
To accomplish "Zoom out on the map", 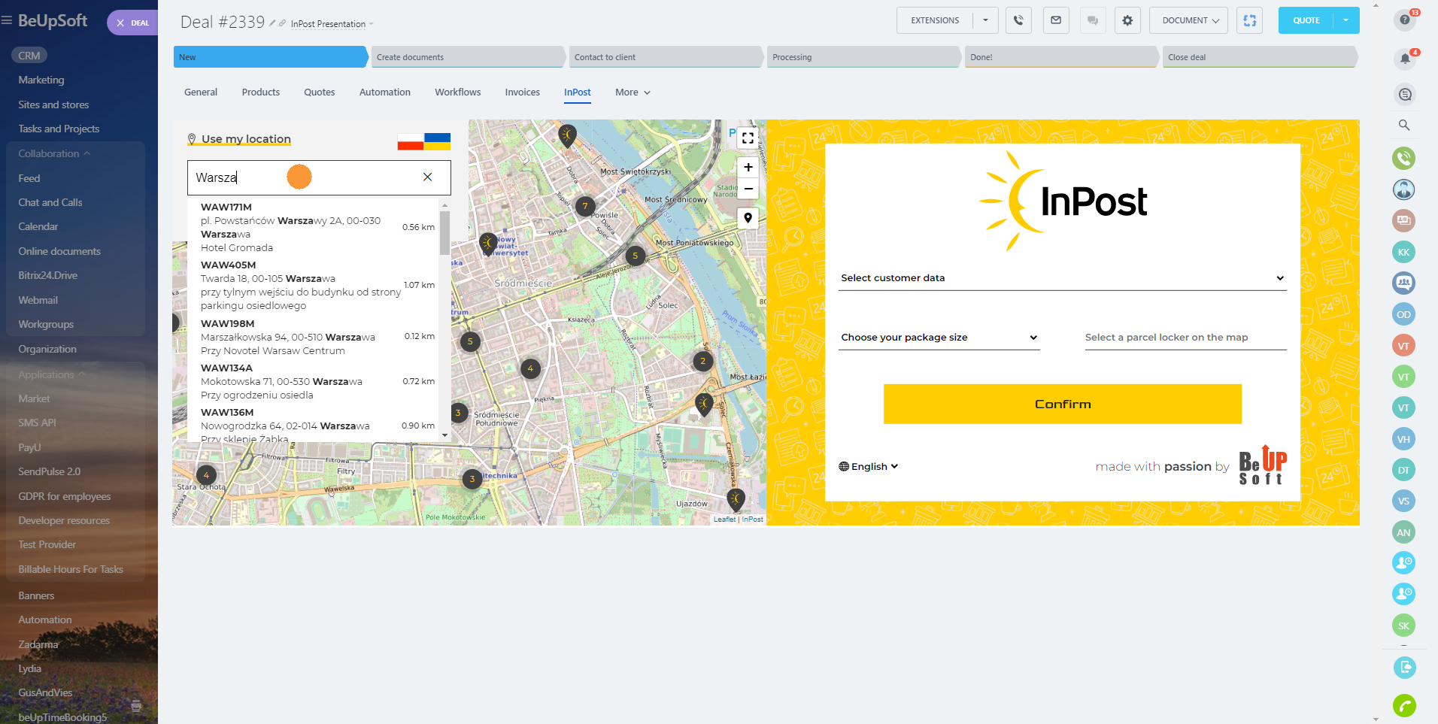I will [x=748, y=189].
